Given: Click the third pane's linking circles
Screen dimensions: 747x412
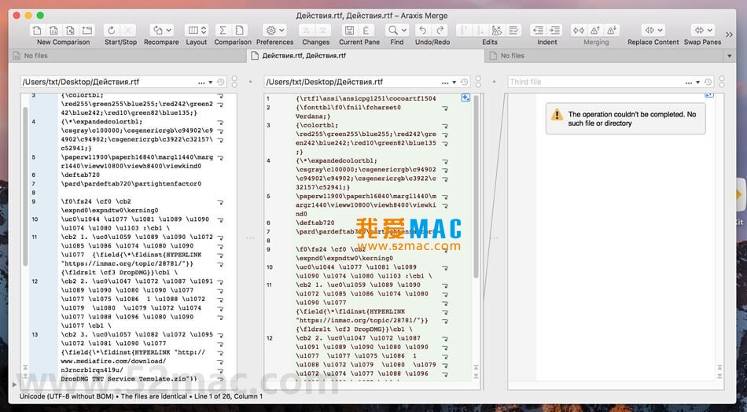Looking at the screenshot, I should point(722,82).
